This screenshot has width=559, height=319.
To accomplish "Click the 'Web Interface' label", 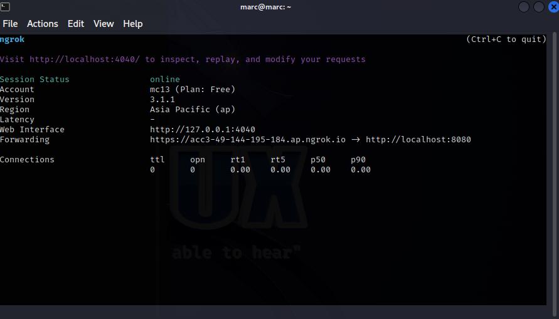I will pos(32,130).
